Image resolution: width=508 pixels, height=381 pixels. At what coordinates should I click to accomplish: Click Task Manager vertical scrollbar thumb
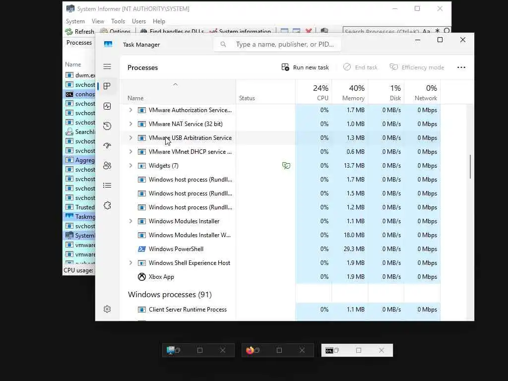tap(470, 167)
